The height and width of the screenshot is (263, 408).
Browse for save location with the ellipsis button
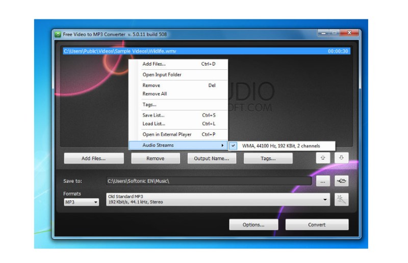[x=322, y=181]
